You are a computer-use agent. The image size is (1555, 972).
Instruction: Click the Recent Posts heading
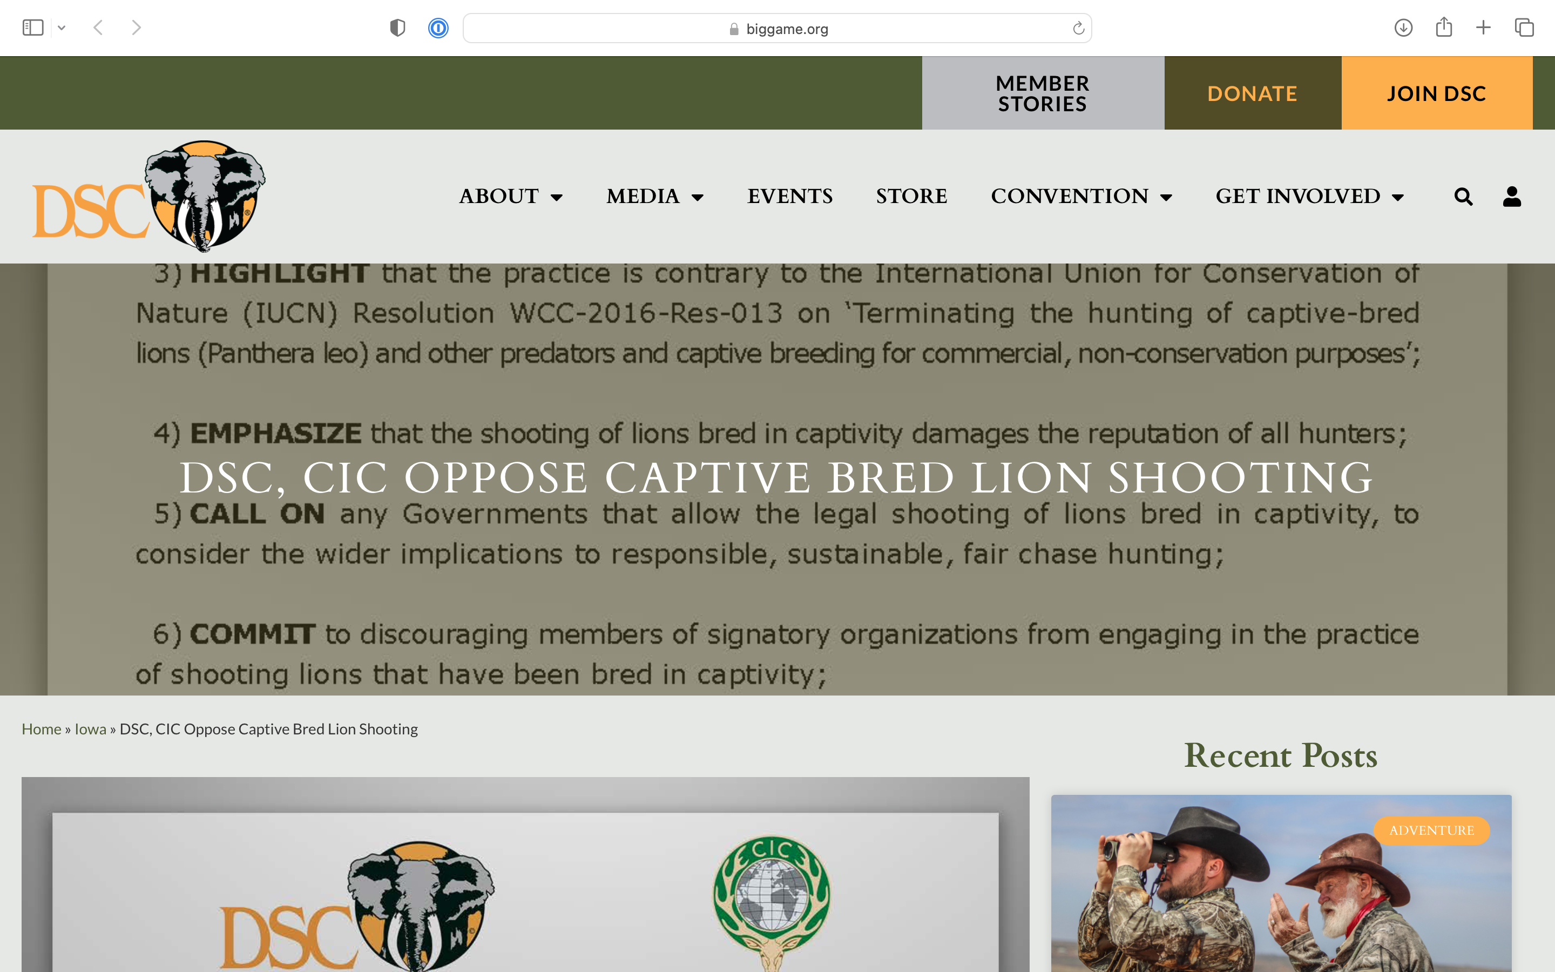(1281, 755)
